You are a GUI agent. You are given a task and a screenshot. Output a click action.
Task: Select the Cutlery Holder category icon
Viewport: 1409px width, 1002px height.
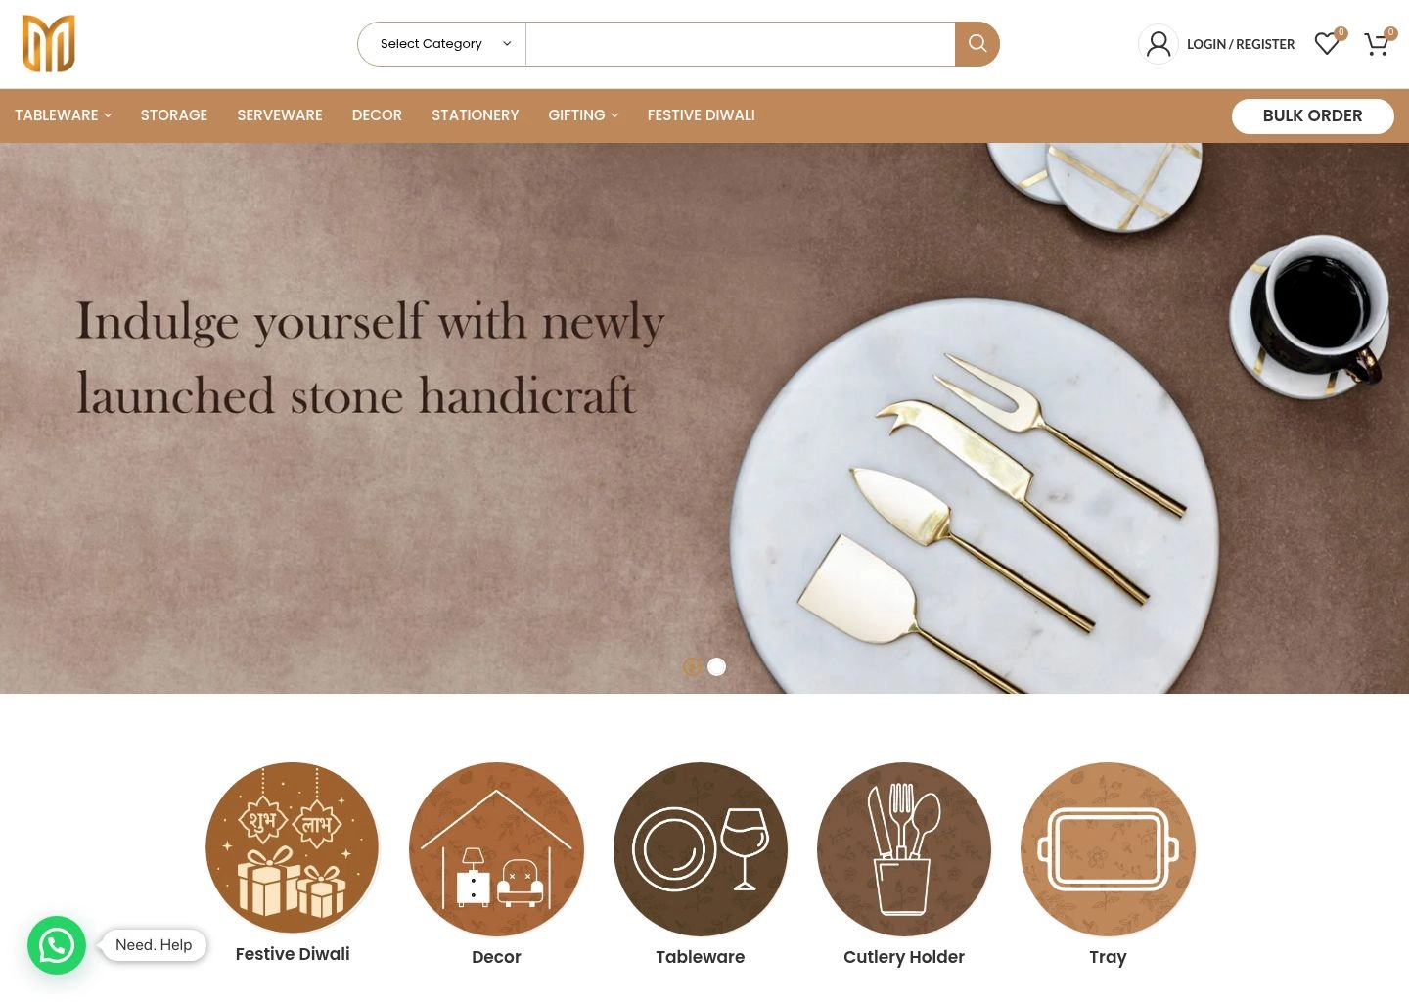[x=904, y=849]
